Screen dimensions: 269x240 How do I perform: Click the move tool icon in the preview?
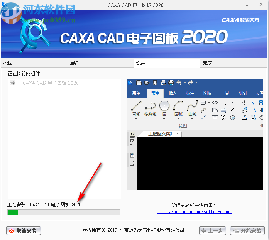[x=245, y=103]
